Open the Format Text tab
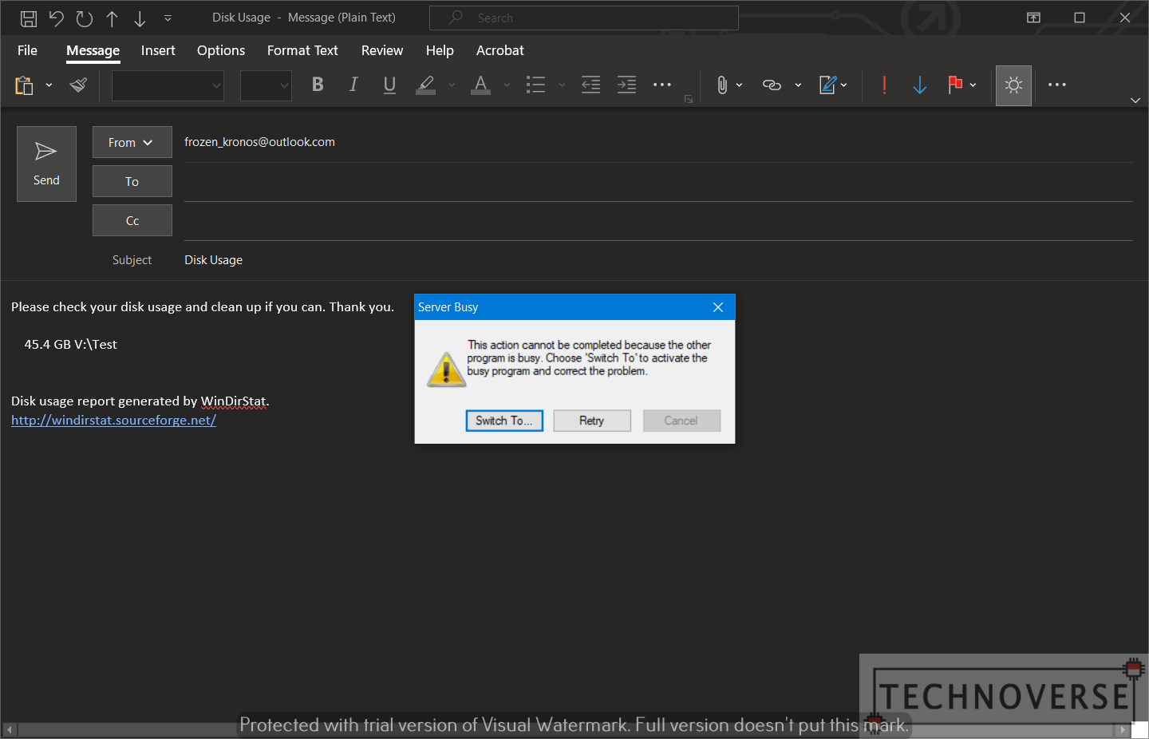1149x739 pixels. [x=302, y=50]
